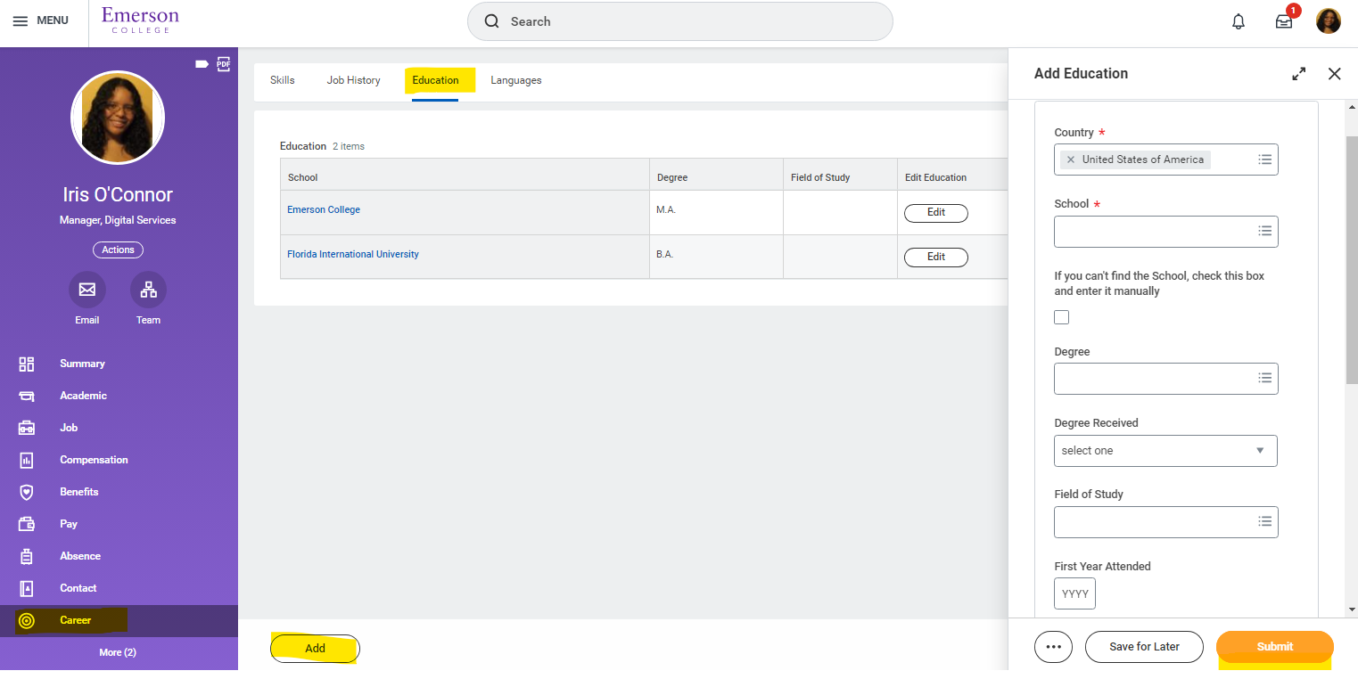This screenshot has width=1358, height=679.
Task: Open the hamburger MENU icon
Action: 20,20
